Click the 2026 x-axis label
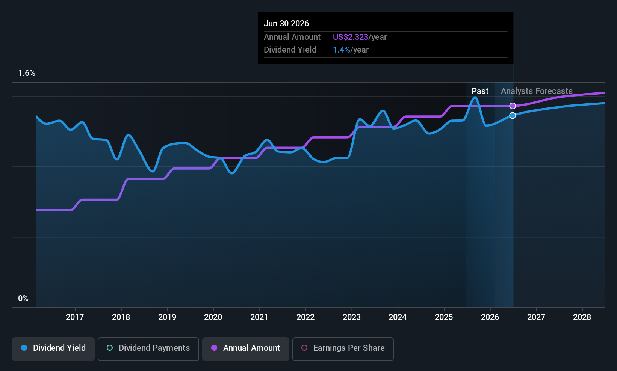Screen dimensions: 617x371 coord(490,317)
